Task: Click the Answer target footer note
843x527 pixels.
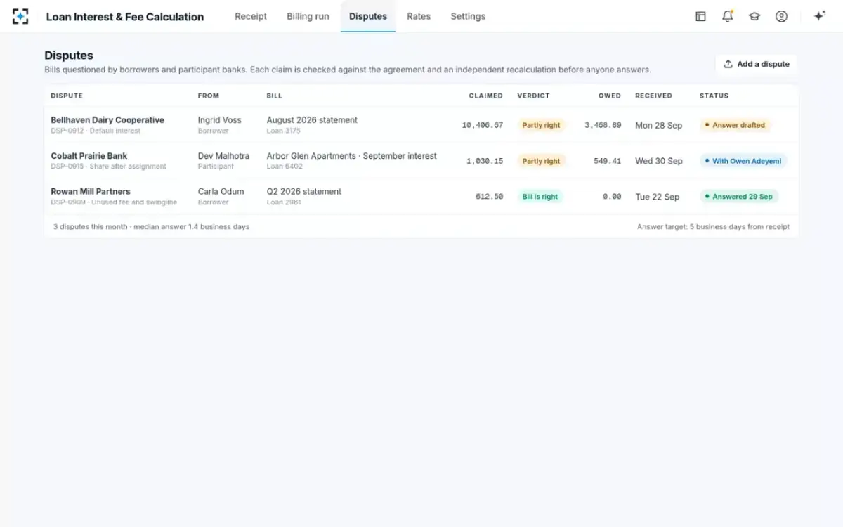Action: tap(713, 227)
